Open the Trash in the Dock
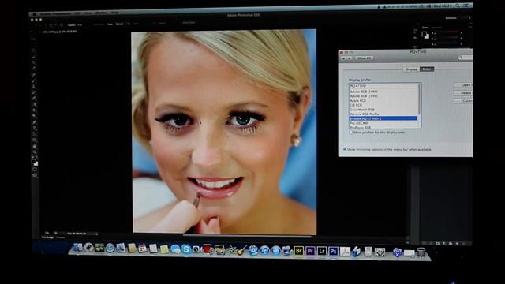 [x=421, y=252]
